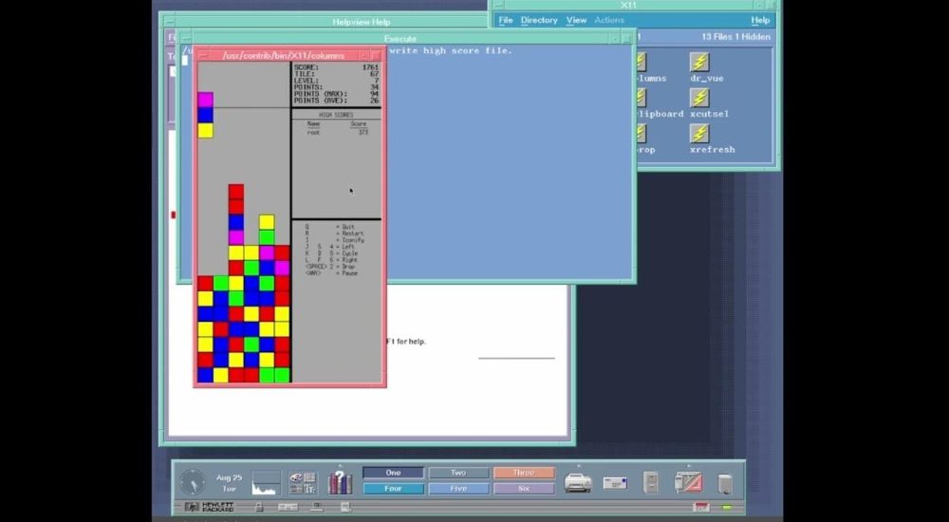Expand the subpanel arrow above the toolbox
The width and height of the screenshot is (949, 522).
point(688,465)
